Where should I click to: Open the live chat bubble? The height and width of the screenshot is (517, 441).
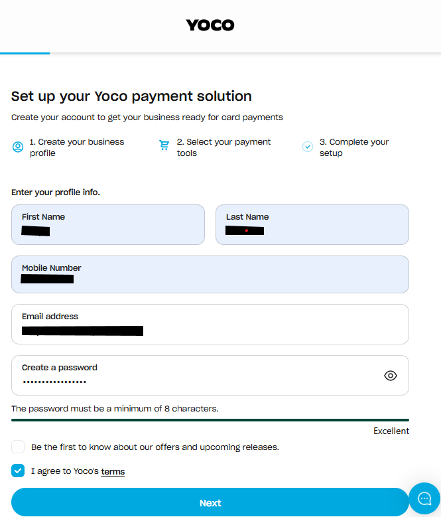(424, 499)
